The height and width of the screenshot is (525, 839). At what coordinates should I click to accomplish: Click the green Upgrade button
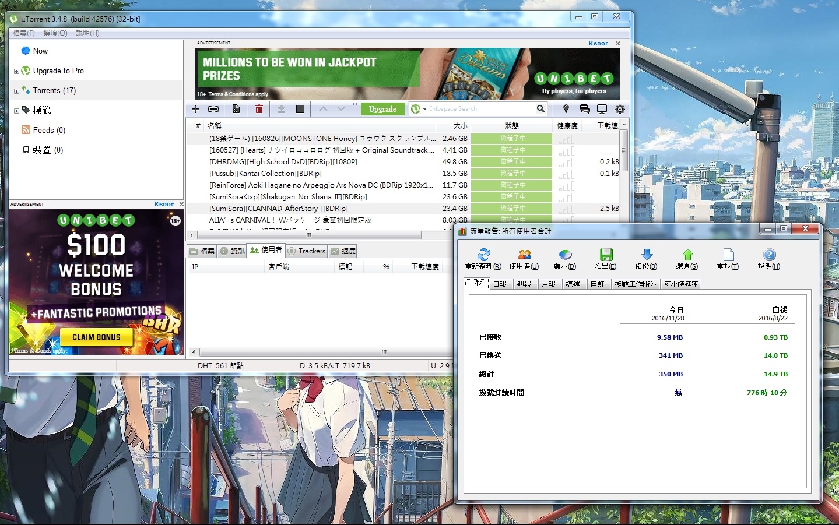[382, 109]
